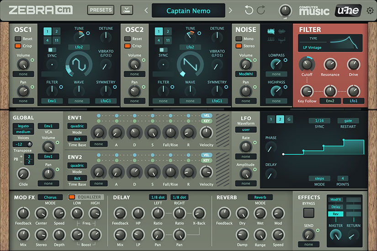Go to the next preset arrow
The image size is (377, 251).
pos(230,10)
